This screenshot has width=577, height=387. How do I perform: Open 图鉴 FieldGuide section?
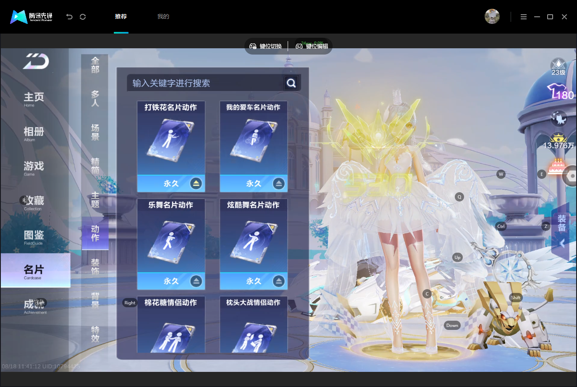[34, 237]
